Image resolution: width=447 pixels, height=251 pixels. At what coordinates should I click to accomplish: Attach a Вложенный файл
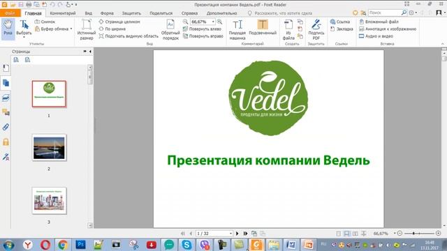pyautogui.click(x=379, y=22)
